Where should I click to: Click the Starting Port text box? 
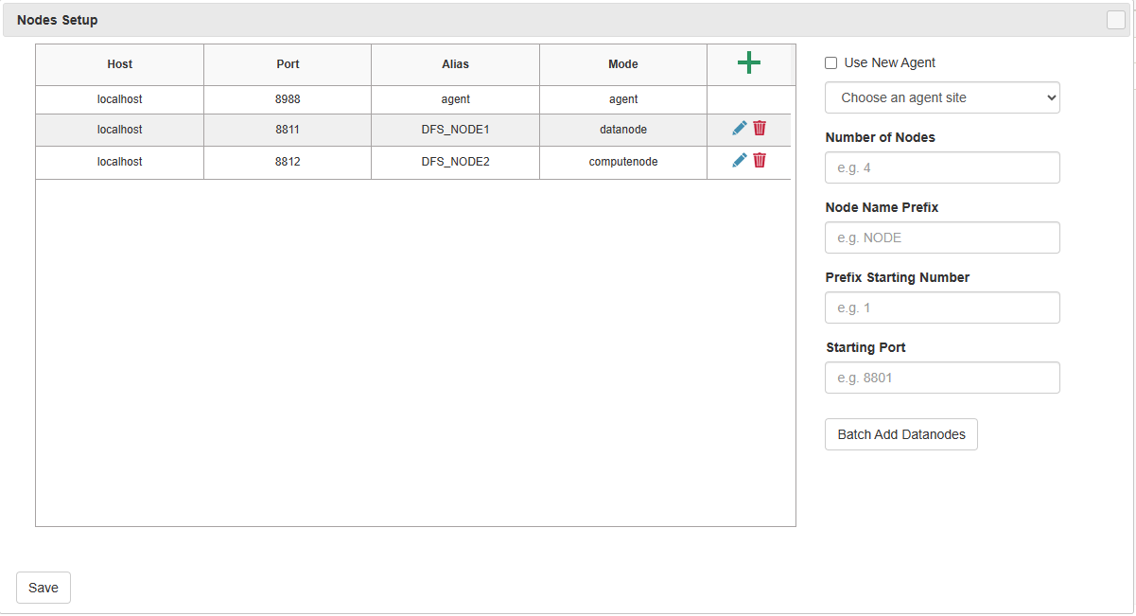pyautogui.click(x=942, y=378)
